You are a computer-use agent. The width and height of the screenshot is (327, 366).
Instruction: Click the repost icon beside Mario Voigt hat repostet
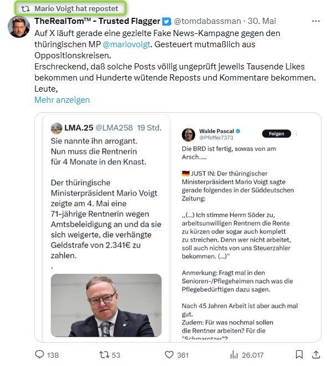25,9
